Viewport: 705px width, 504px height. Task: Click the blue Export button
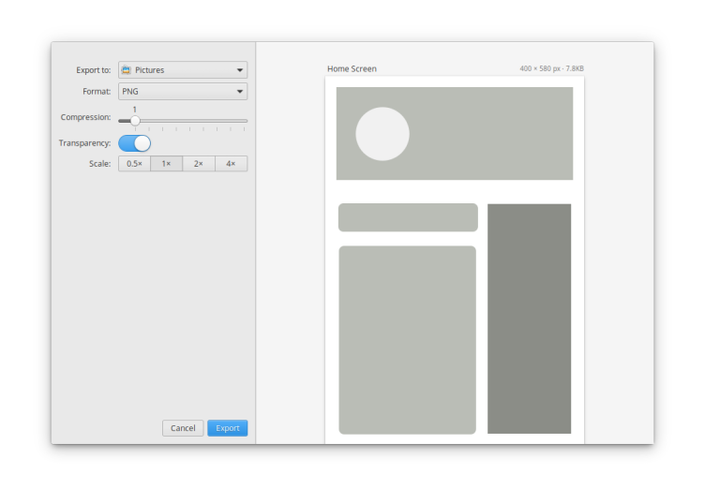coord(227,428)
